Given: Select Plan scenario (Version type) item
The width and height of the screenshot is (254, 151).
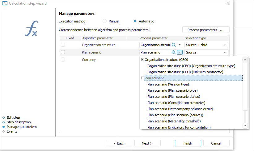Looking at the screenshot, I should (168, 84).
